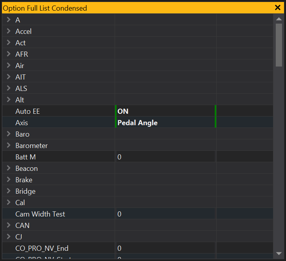Expand the Accel tree group
Image resolution: width=286 pixels, height=261 pixels.
click(8, 31)
